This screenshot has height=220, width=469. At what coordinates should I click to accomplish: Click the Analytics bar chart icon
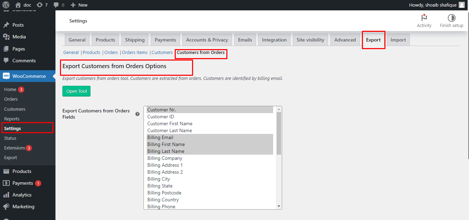(6, 195)
